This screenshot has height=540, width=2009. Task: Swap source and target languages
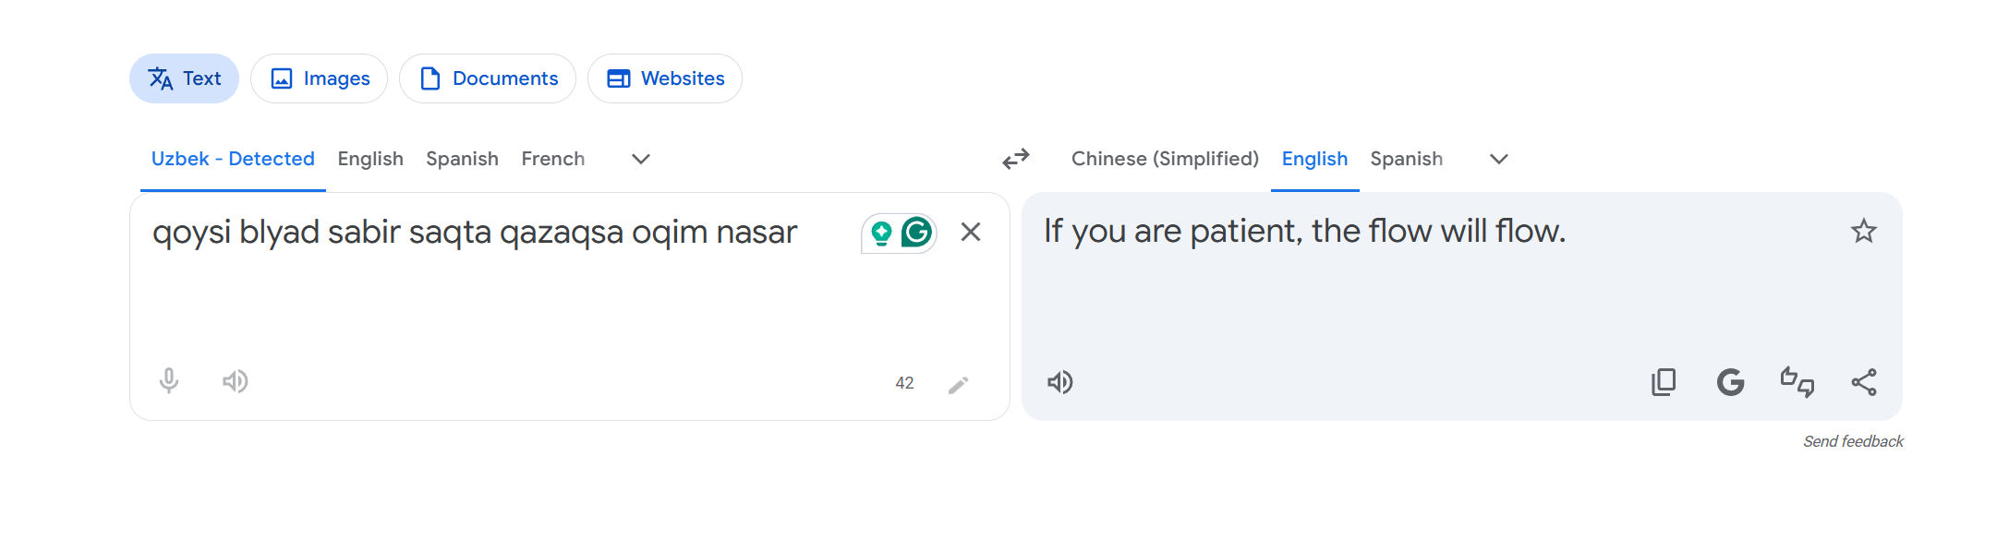1015,160
